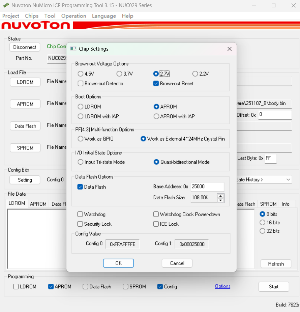Open the Operation menu
The image size is (300, 312).
(73, 16)
